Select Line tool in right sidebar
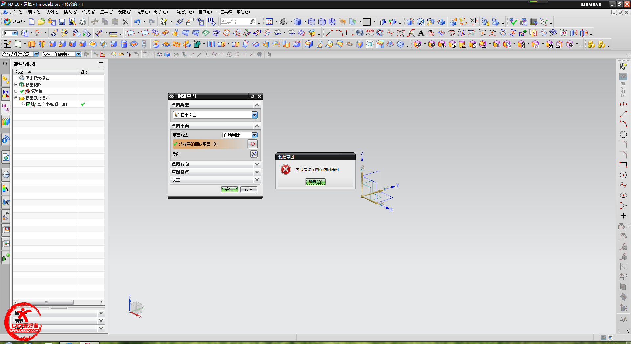 623,114
